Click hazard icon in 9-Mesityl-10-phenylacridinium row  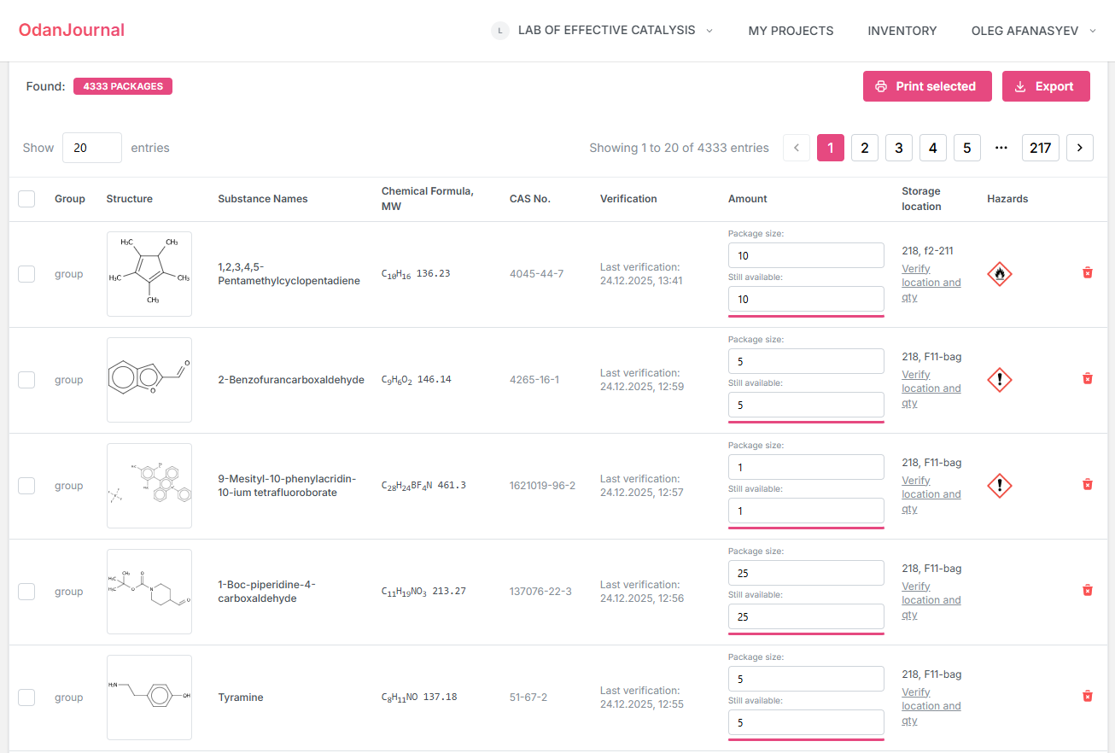pyautogui.click(x=999, y=486)
